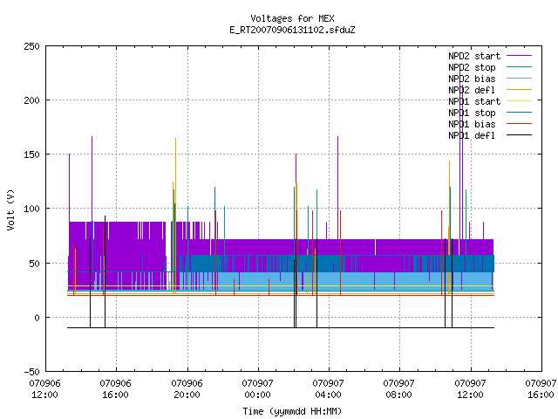Image resolution: width=558 pixels, height=419 pixels.
Task: Click the 'NPD1 start' legend label
Action: (474, 101)
